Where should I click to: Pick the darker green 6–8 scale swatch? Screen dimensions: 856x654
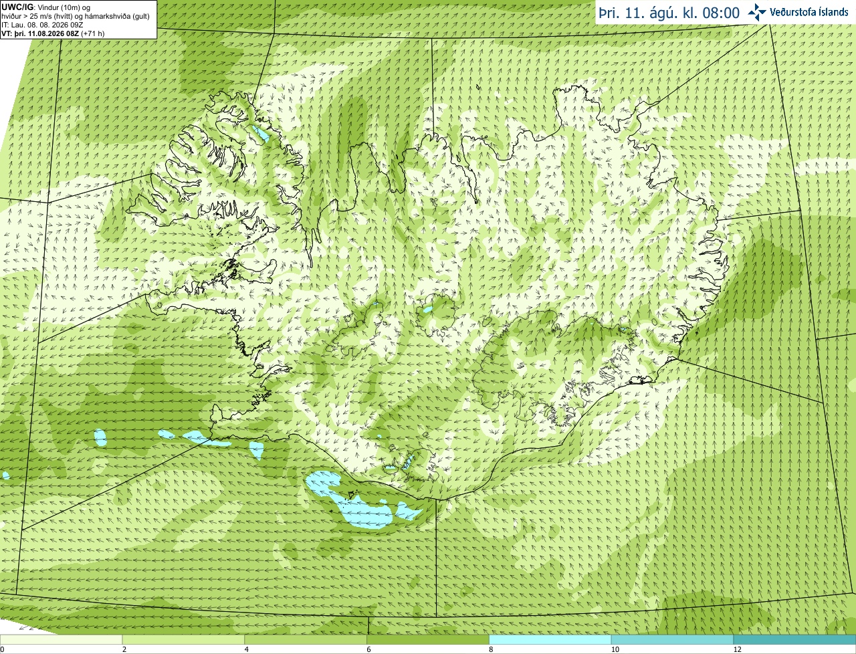pos(428,640)
